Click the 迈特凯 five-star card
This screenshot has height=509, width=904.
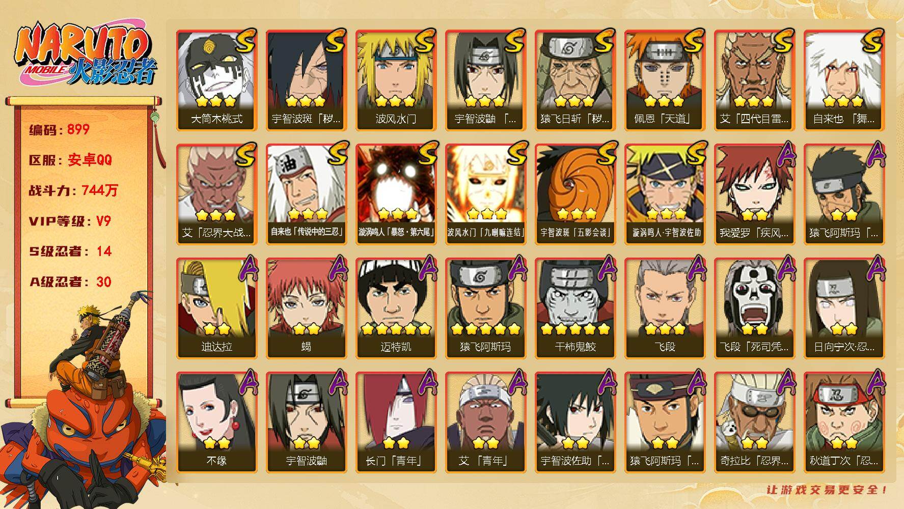pos(396,308)
